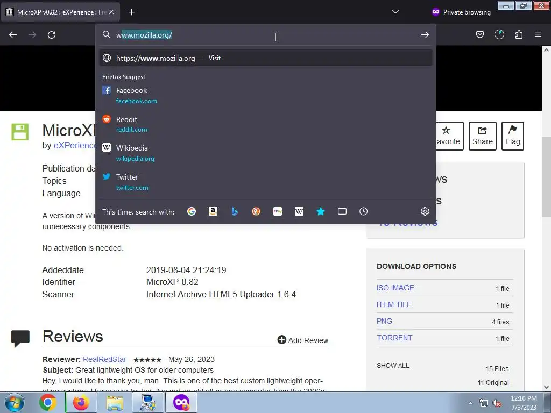The image size is (551, 413).
Task: Click the circular profile toolbar icon
Action: [499, 34]
